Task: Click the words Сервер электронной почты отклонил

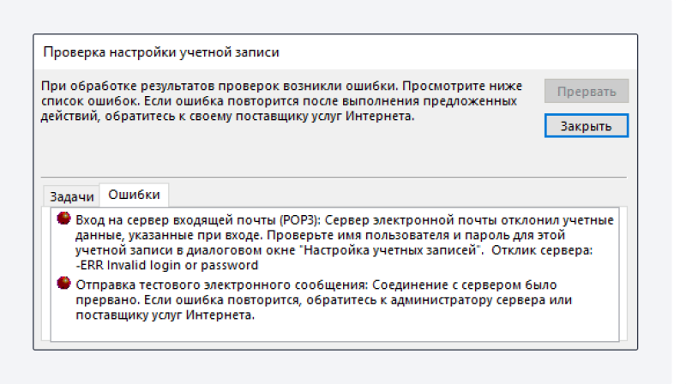Action: point(442,220)
